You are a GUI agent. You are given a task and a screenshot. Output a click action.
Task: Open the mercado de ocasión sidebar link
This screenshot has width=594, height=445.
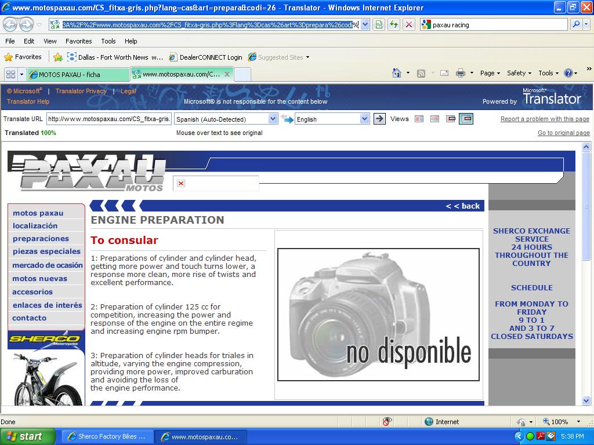tap(48, 265)
